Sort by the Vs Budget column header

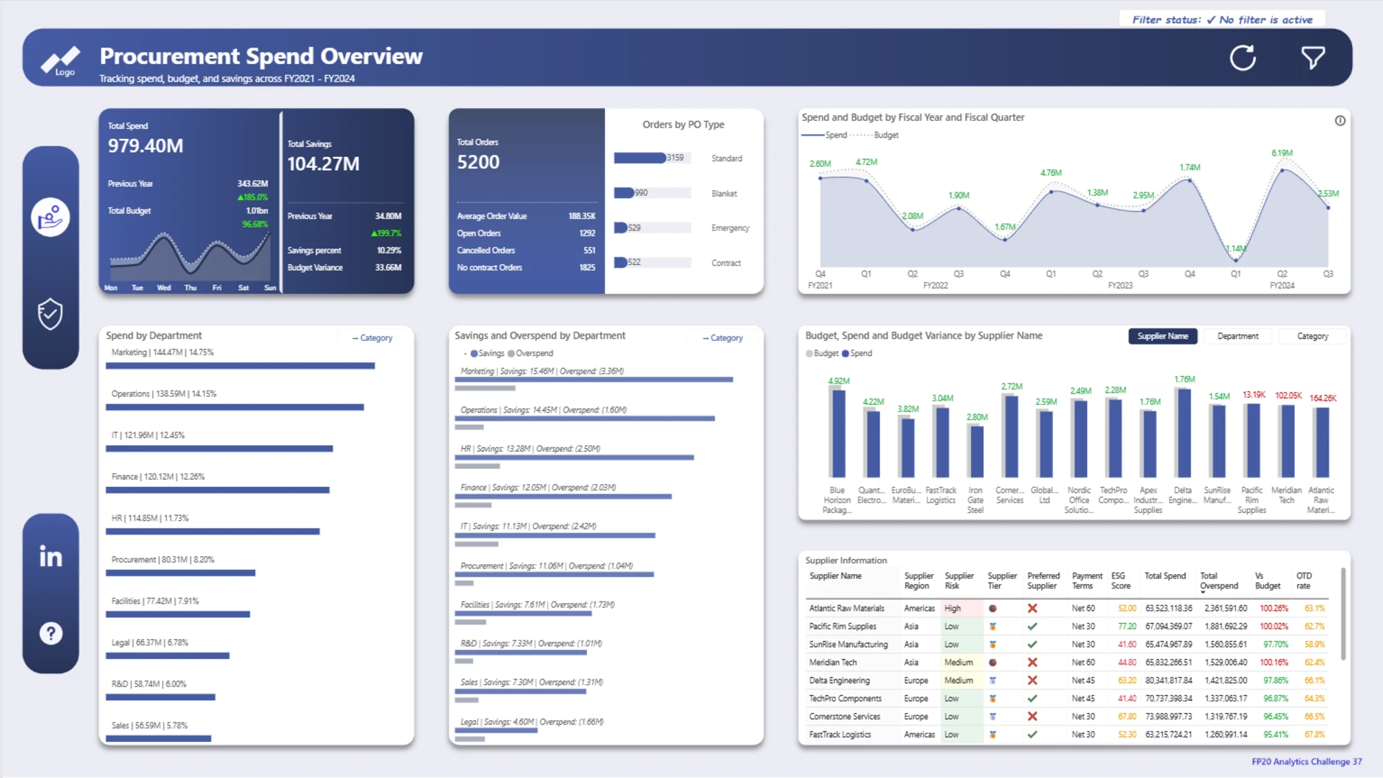coord(1267,581)
